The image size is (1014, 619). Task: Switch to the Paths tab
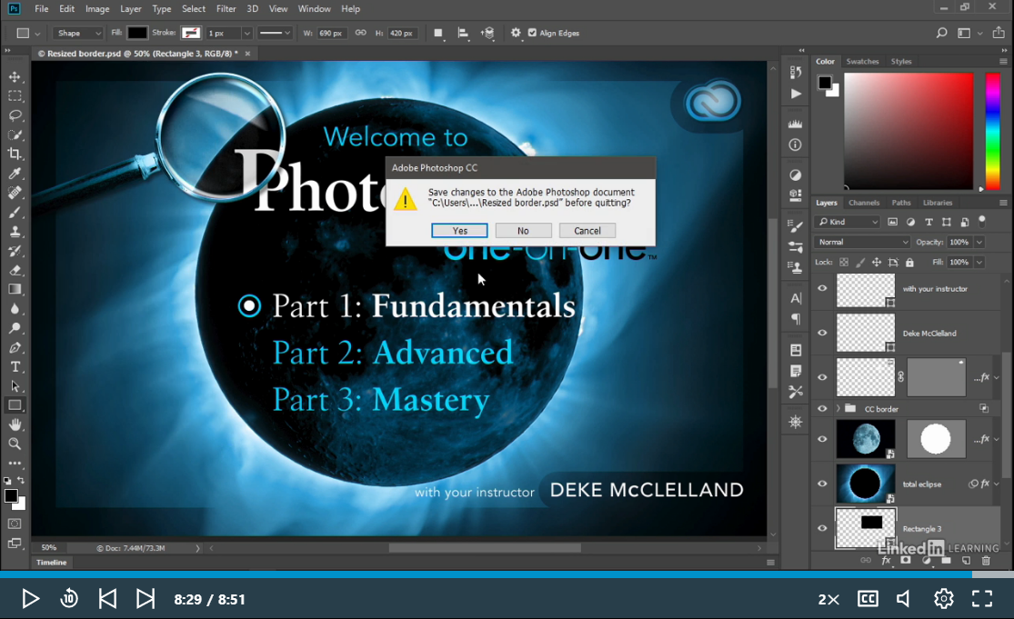(901, 203)
